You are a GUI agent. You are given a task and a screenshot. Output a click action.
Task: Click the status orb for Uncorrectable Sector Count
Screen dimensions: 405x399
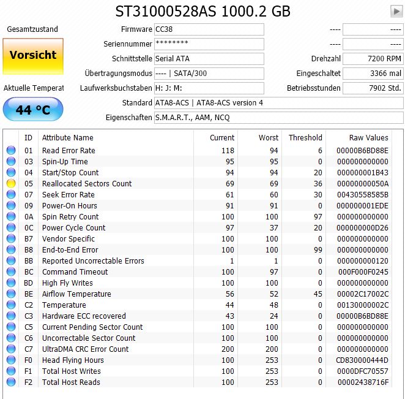pos(11,338)
